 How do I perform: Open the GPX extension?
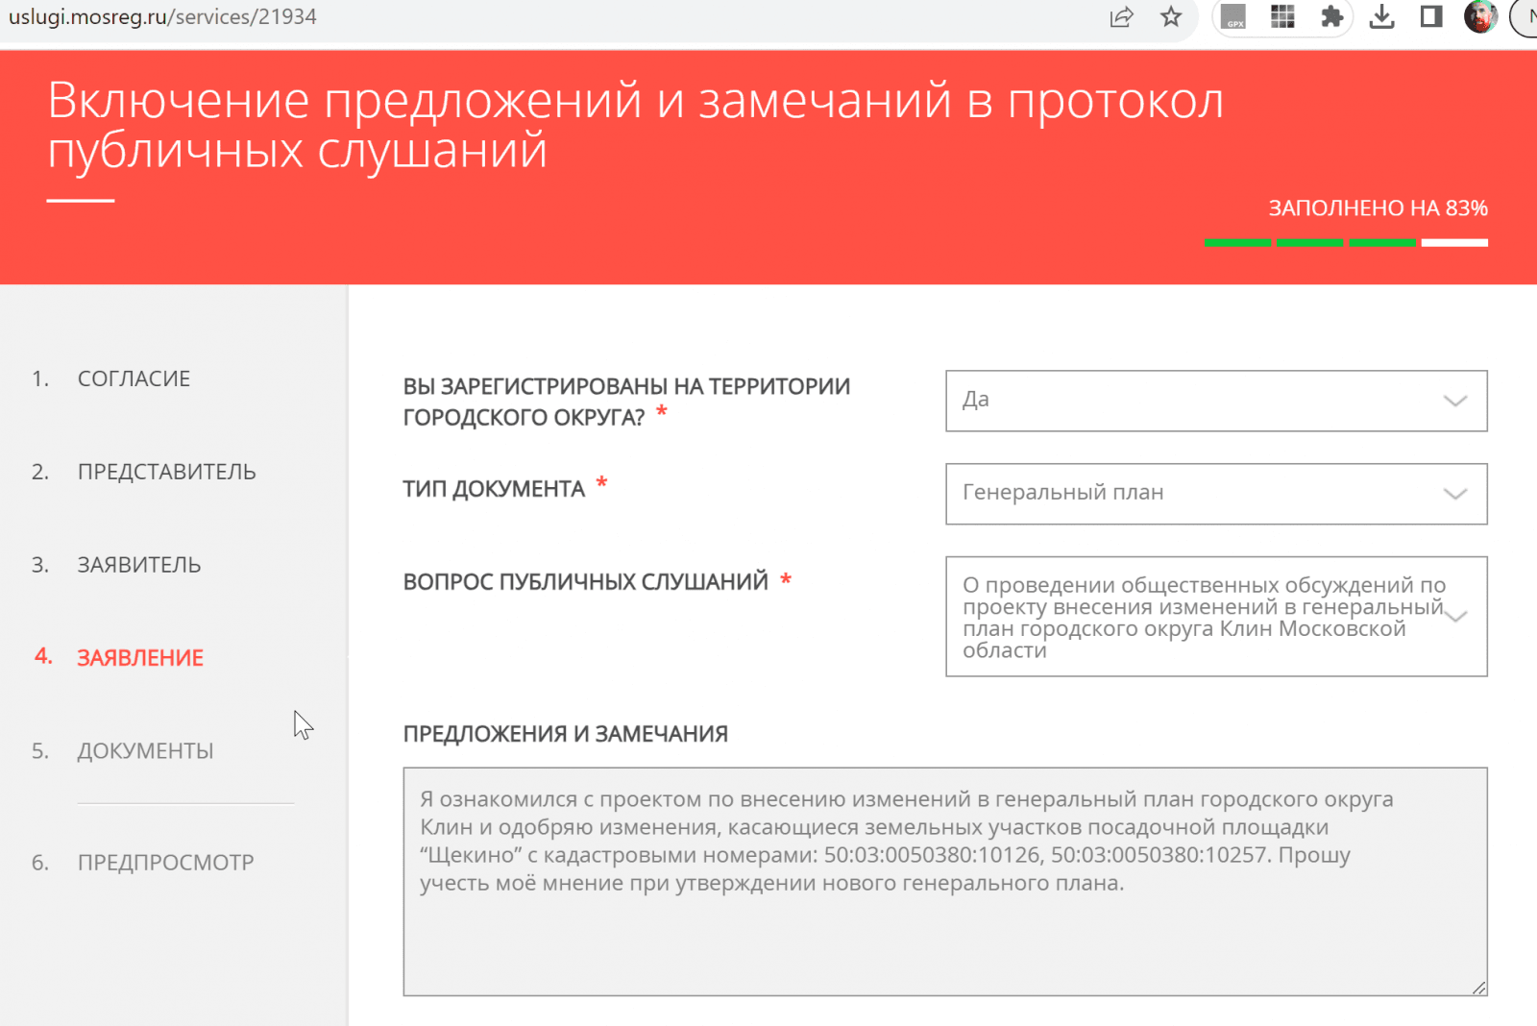pos(1234,16)
